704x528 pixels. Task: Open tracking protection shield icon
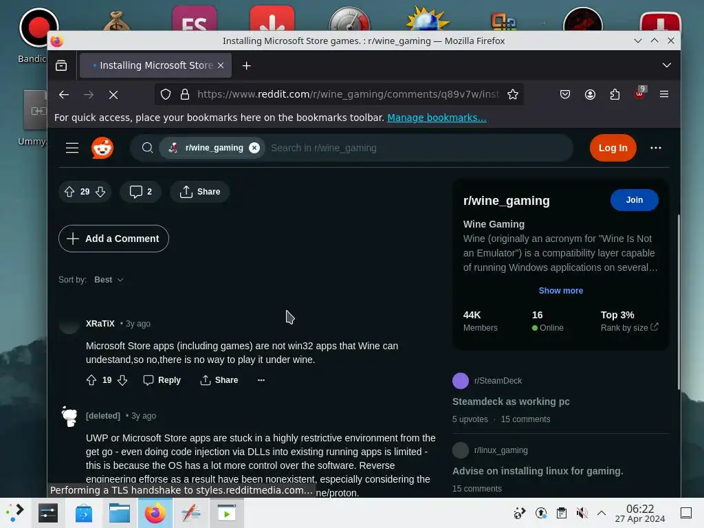pyautogui.click(x=166, y=94)
